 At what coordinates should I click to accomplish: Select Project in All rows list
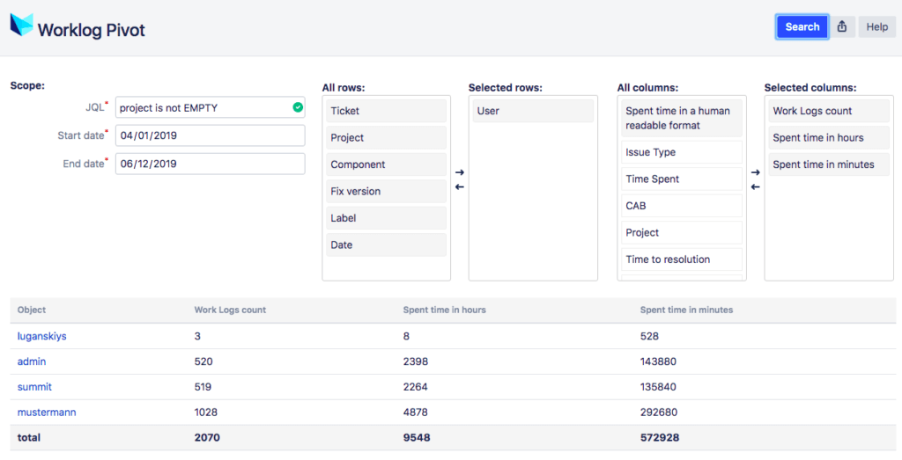[386, 138]
